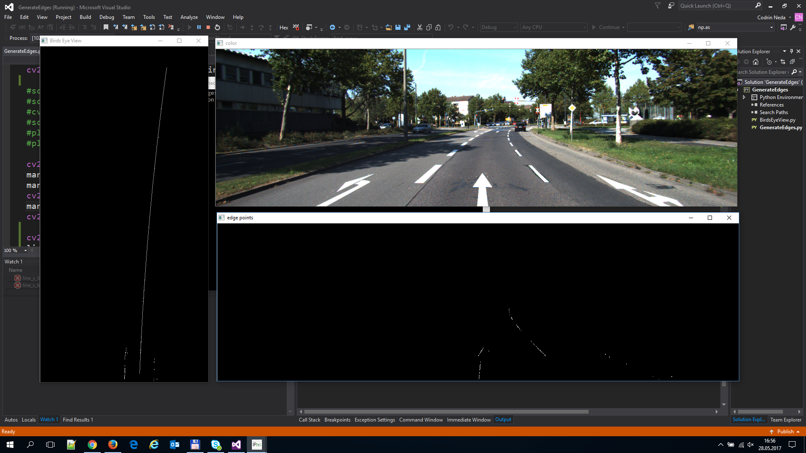Open the np.as find combo box dropdown
This screenshot has height=453, width=806.
(x=772, y=27)
